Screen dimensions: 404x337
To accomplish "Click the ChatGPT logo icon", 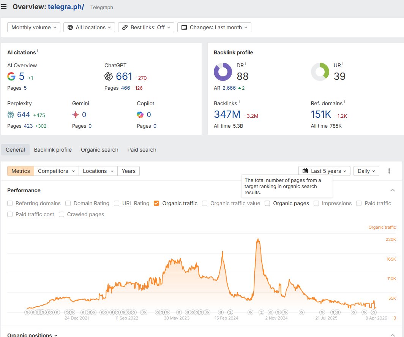I will [x=109, y=76].
